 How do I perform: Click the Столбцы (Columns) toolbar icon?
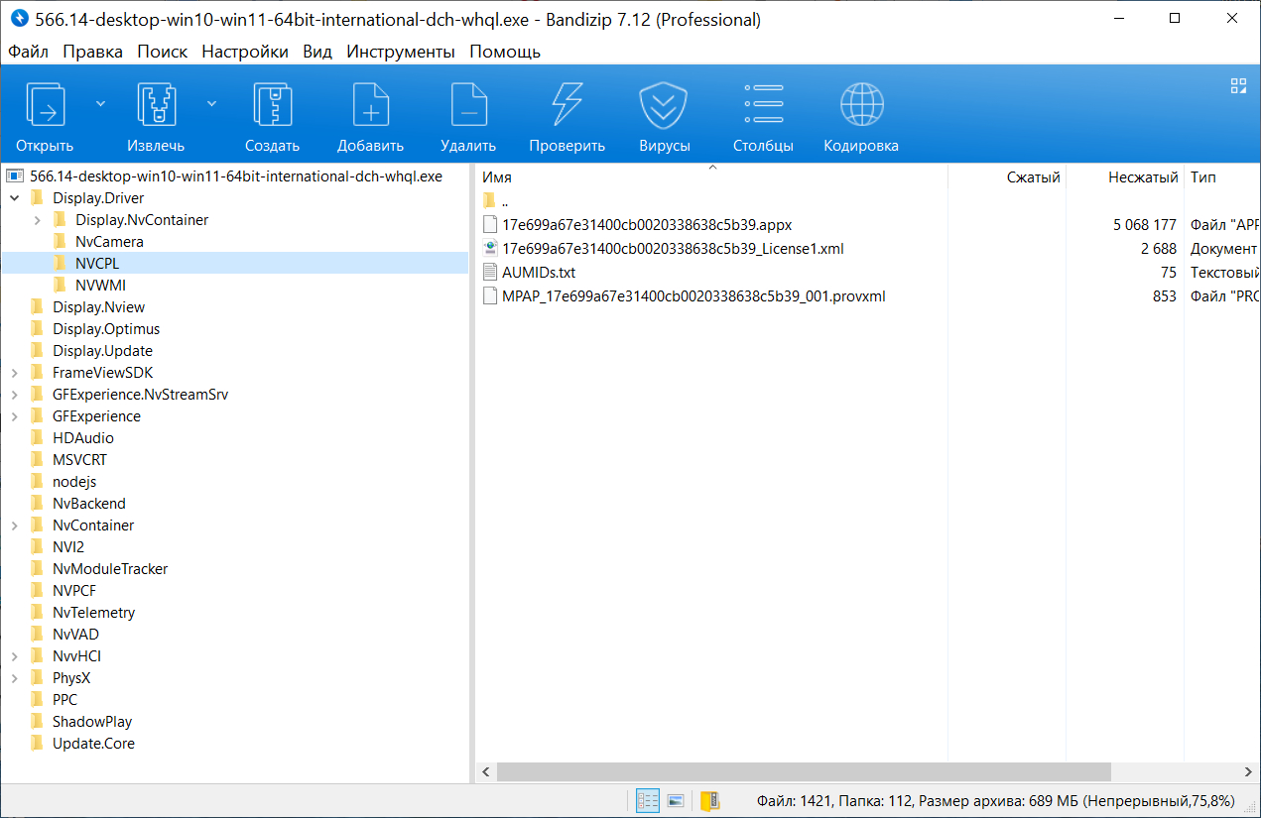764,103
